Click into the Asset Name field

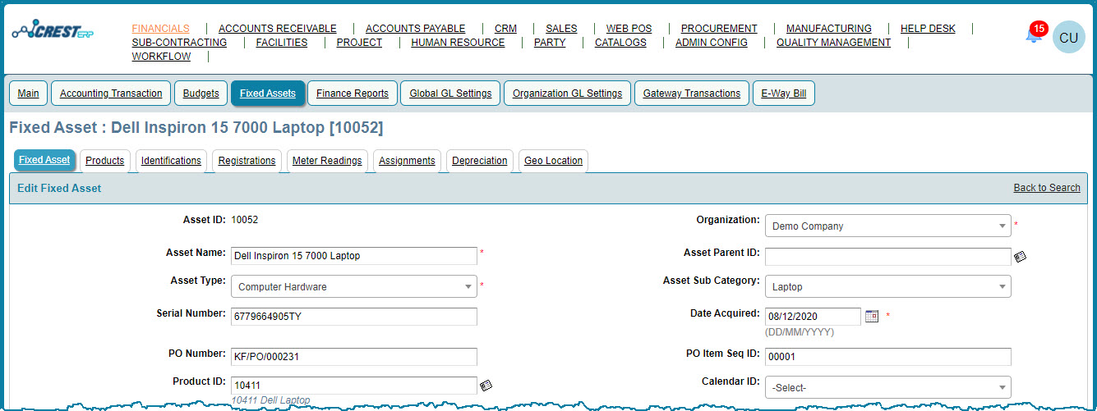pos(354,255)
